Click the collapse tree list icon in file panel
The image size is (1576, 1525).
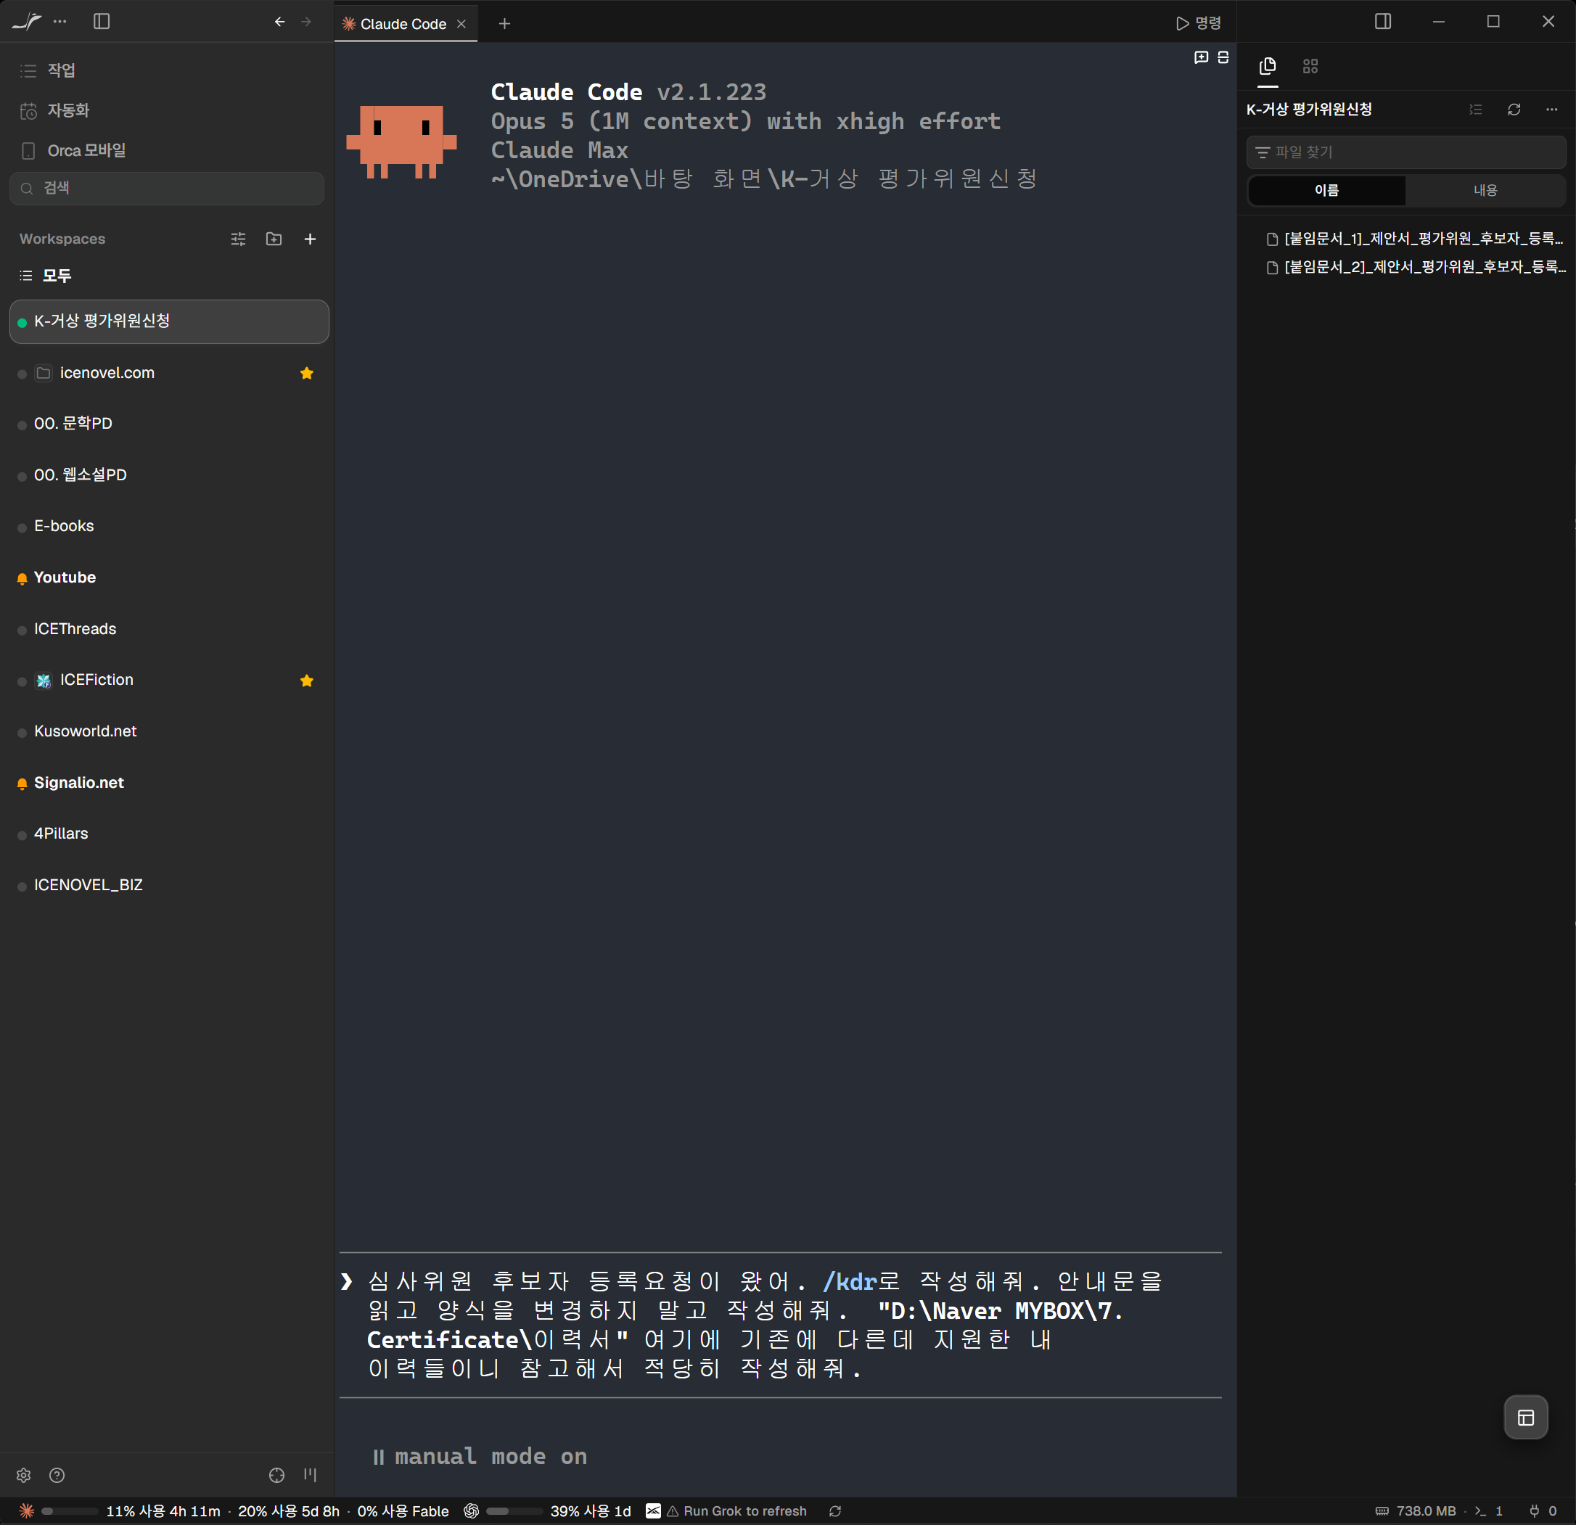point(1475,110)
